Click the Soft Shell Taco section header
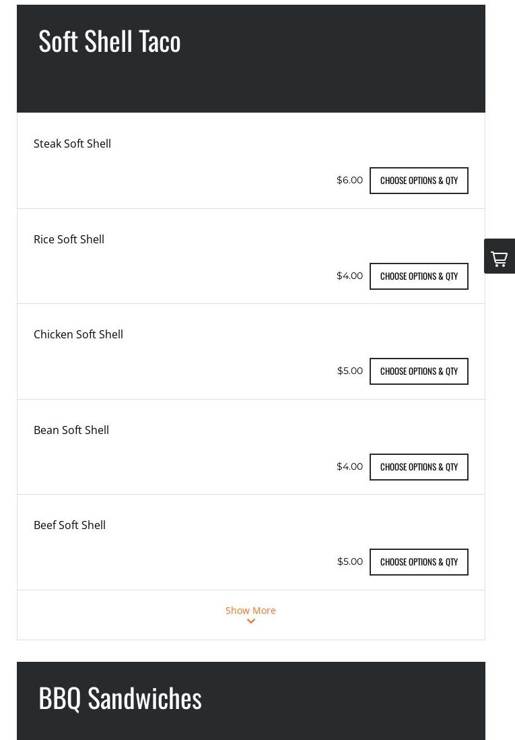Viewport: 515px width, 740px height. (110, 42)
